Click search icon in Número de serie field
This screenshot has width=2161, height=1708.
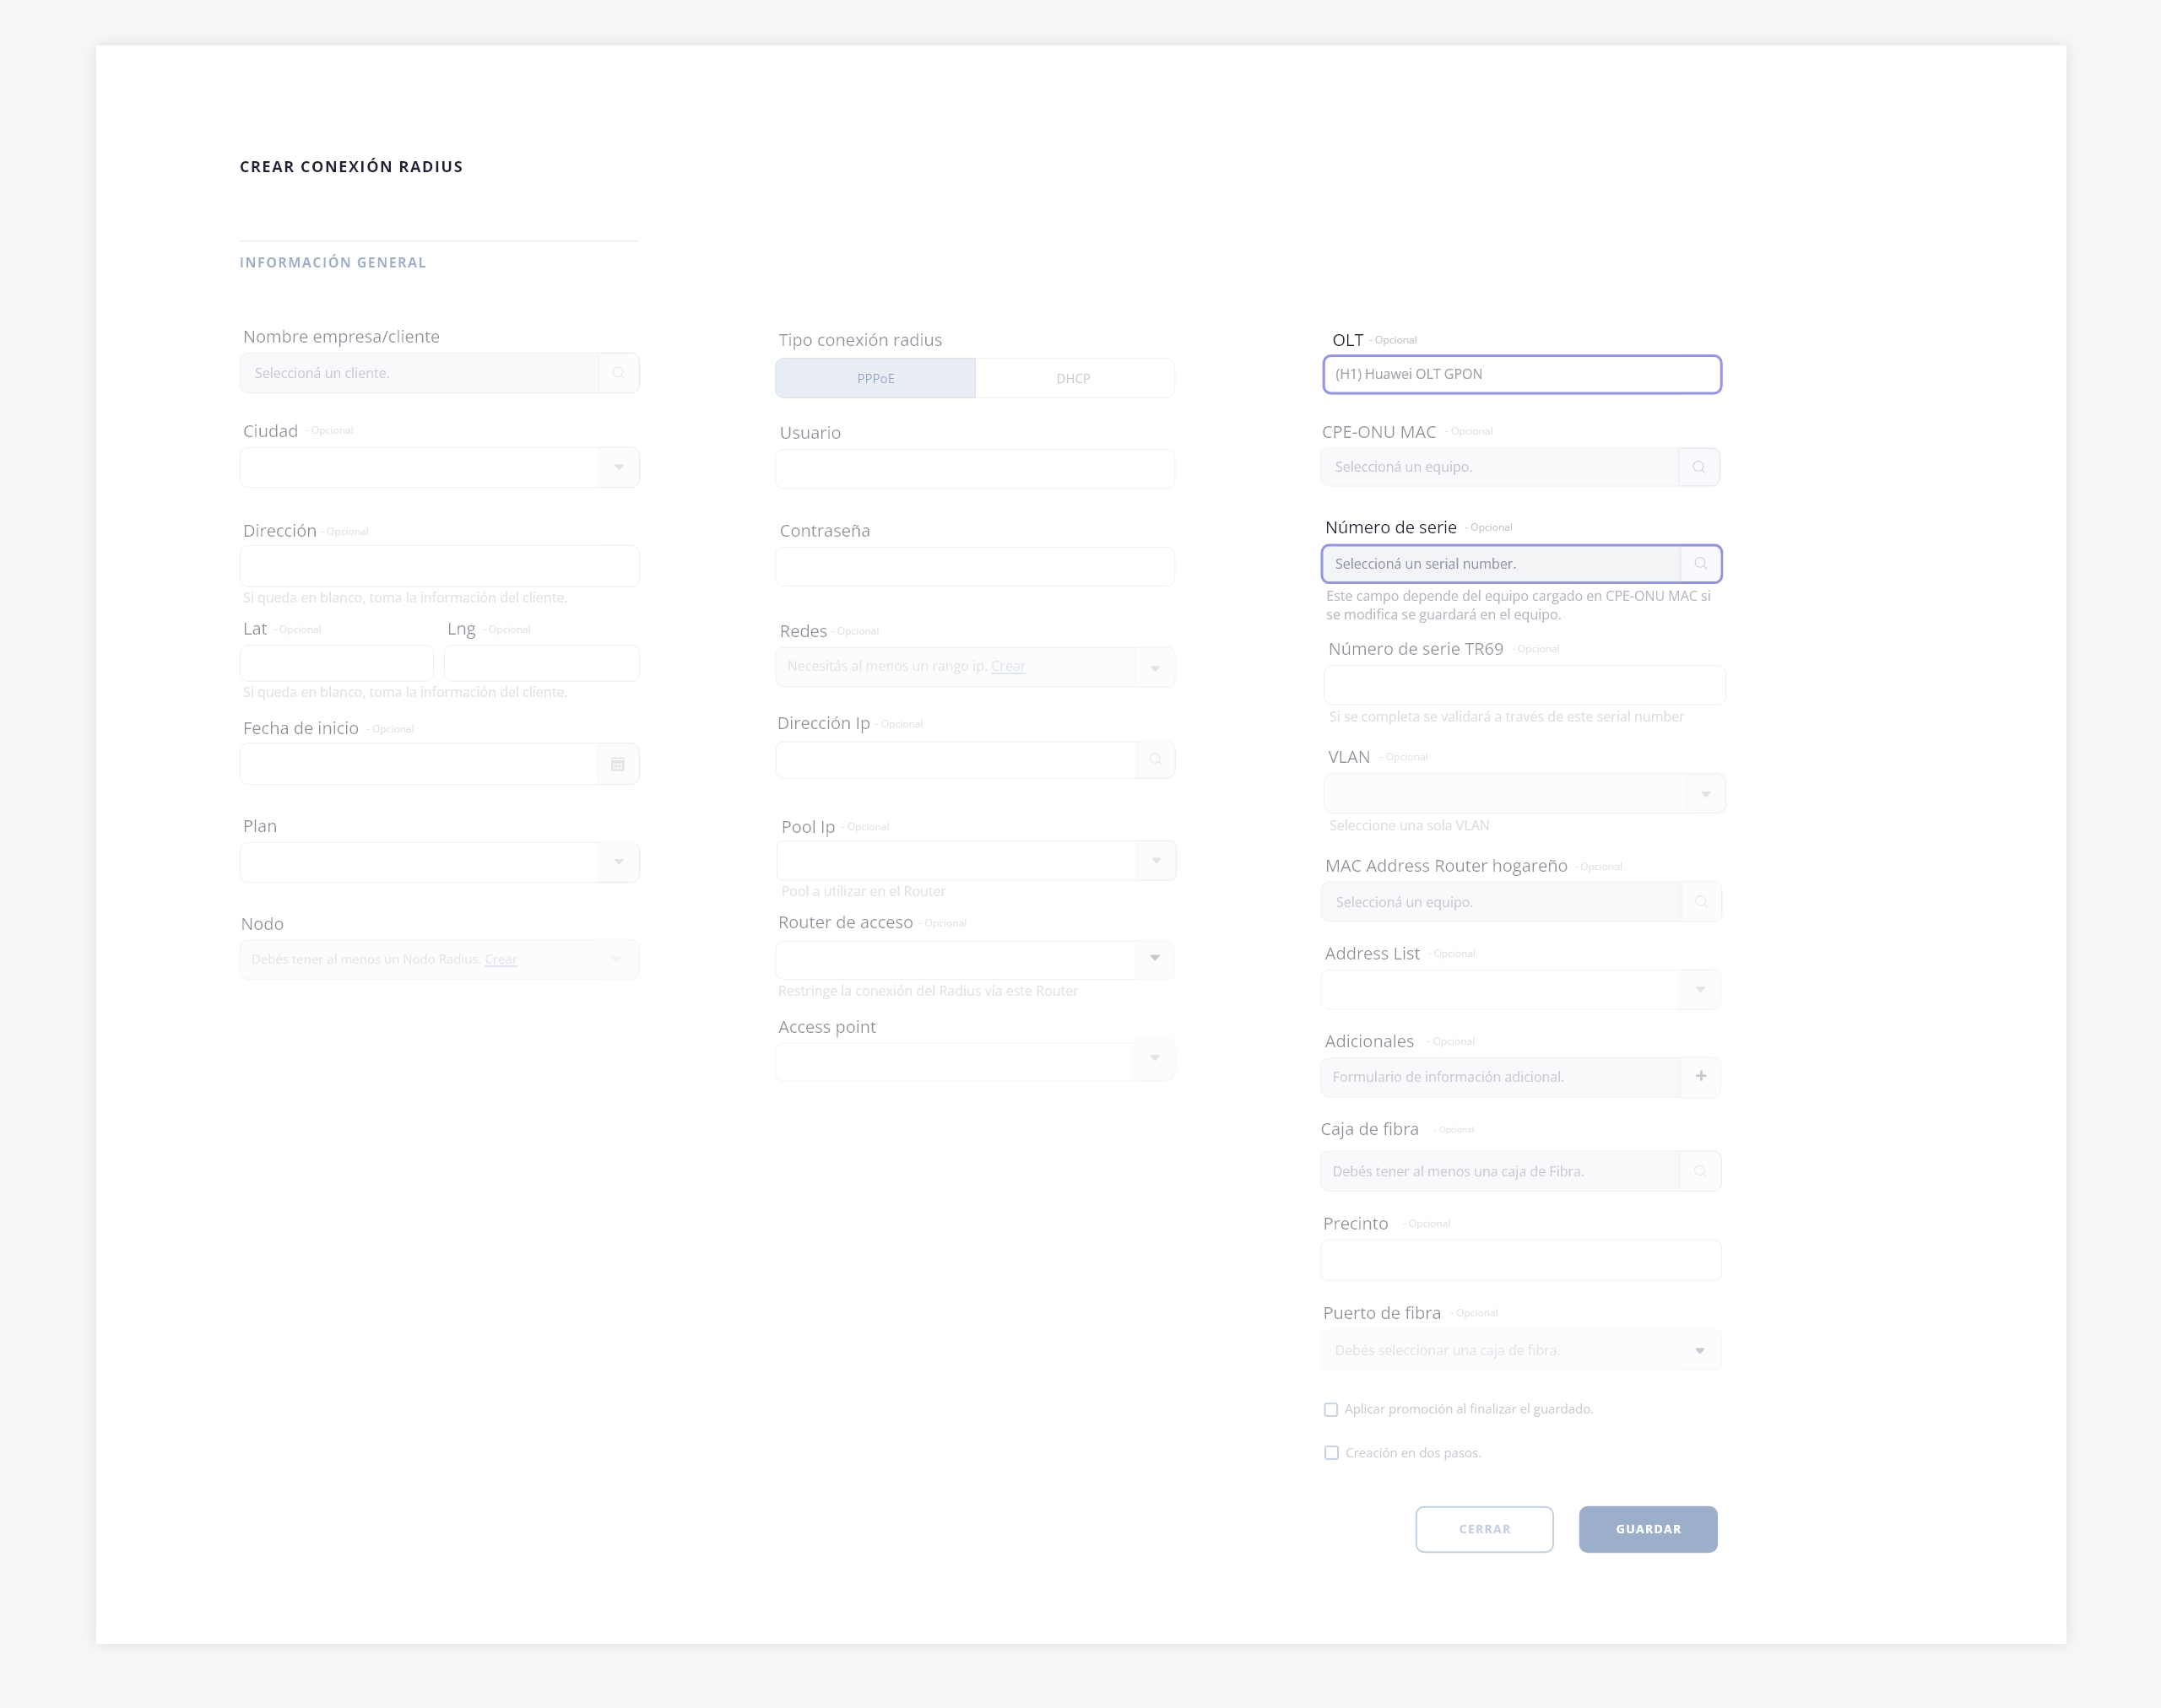(x=1700, y=564)
